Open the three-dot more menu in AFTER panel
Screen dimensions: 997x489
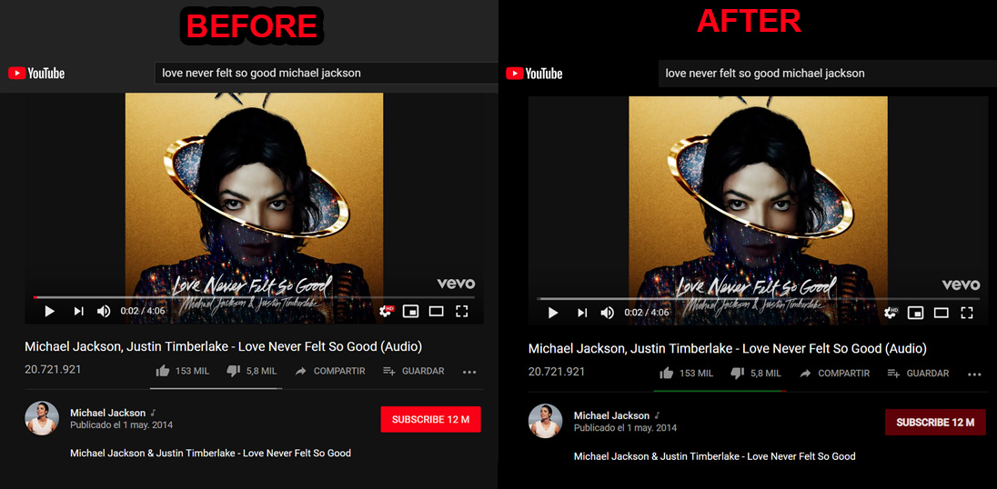[x=974, y=374]
